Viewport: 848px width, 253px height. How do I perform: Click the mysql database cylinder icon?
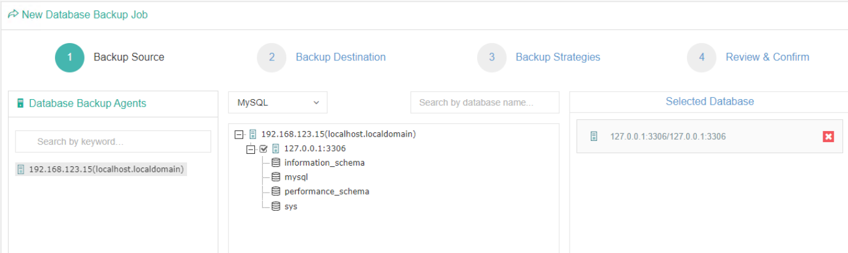pyautogui.click(x=276, y=177)
